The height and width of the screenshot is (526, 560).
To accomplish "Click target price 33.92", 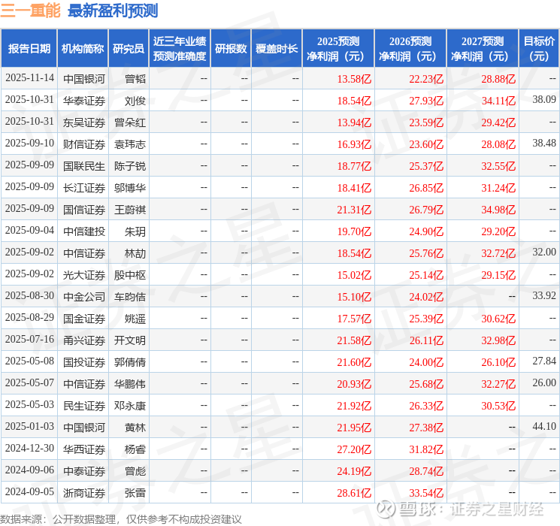I will 544,295.
